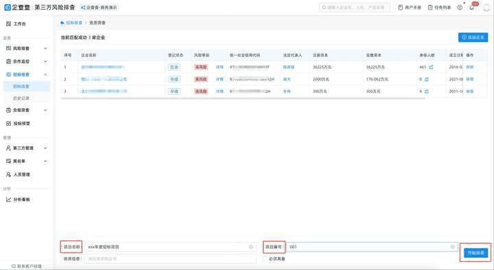Click the 黑名单 sidebar icon
The height and width of the screenshot is (270, 494).
pos(8,161)
